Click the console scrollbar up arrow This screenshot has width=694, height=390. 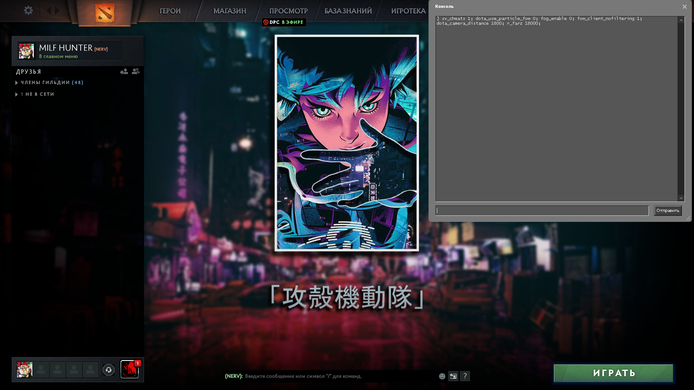tap(681, 19)
